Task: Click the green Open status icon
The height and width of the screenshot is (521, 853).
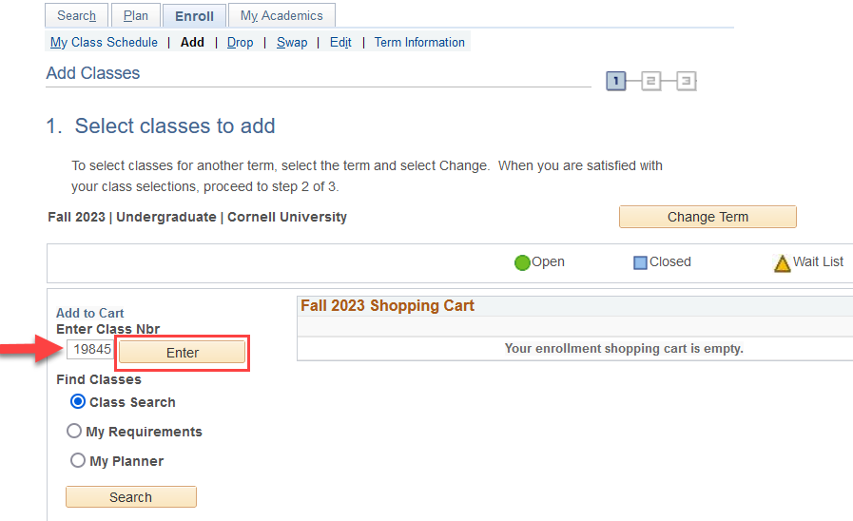Action: pos(522,263)
